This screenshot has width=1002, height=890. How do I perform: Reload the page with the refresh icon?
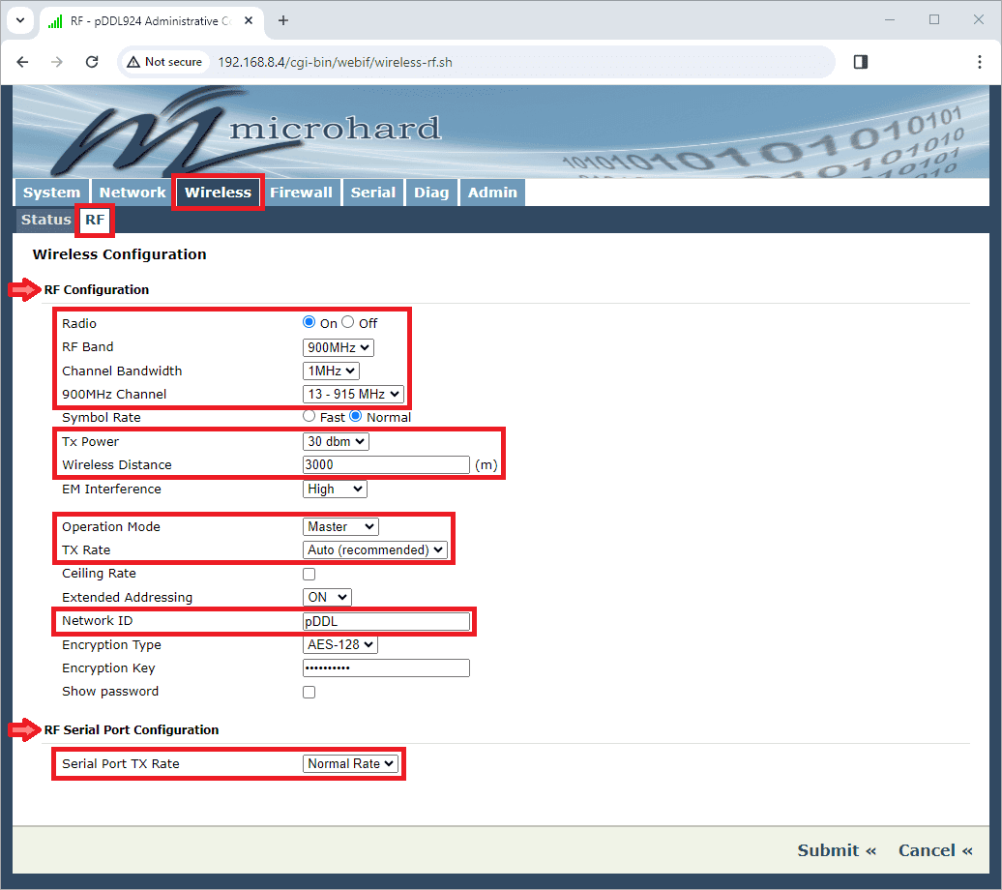point(92,62)
